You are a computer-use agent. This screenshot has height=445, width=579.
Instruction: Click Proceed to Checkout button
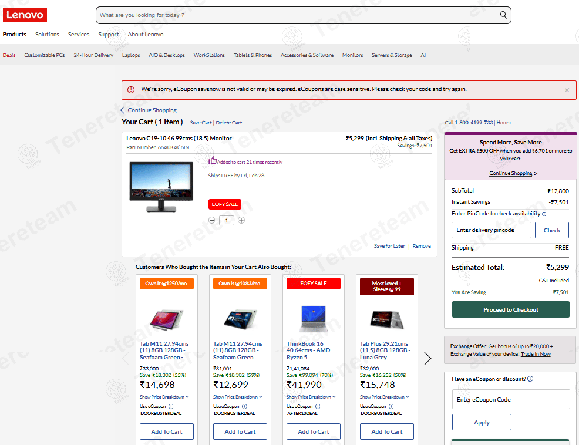[511, 309]
